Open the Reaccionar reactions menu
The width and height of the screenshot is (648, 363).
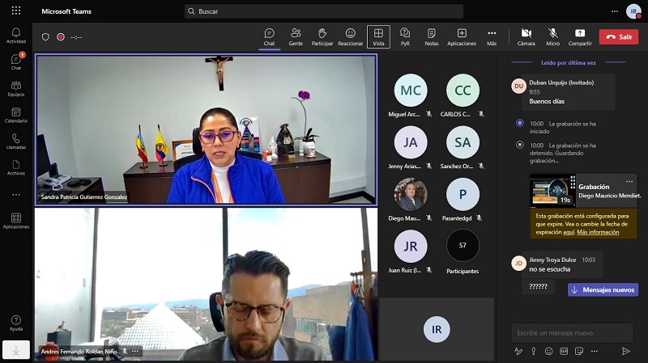[351, 36]
